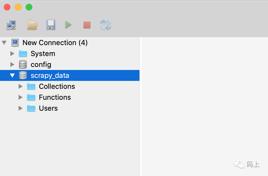
Task: Collapse the New Connection (4) tree node
Action: pyautogui.click(x=4, y=43)
